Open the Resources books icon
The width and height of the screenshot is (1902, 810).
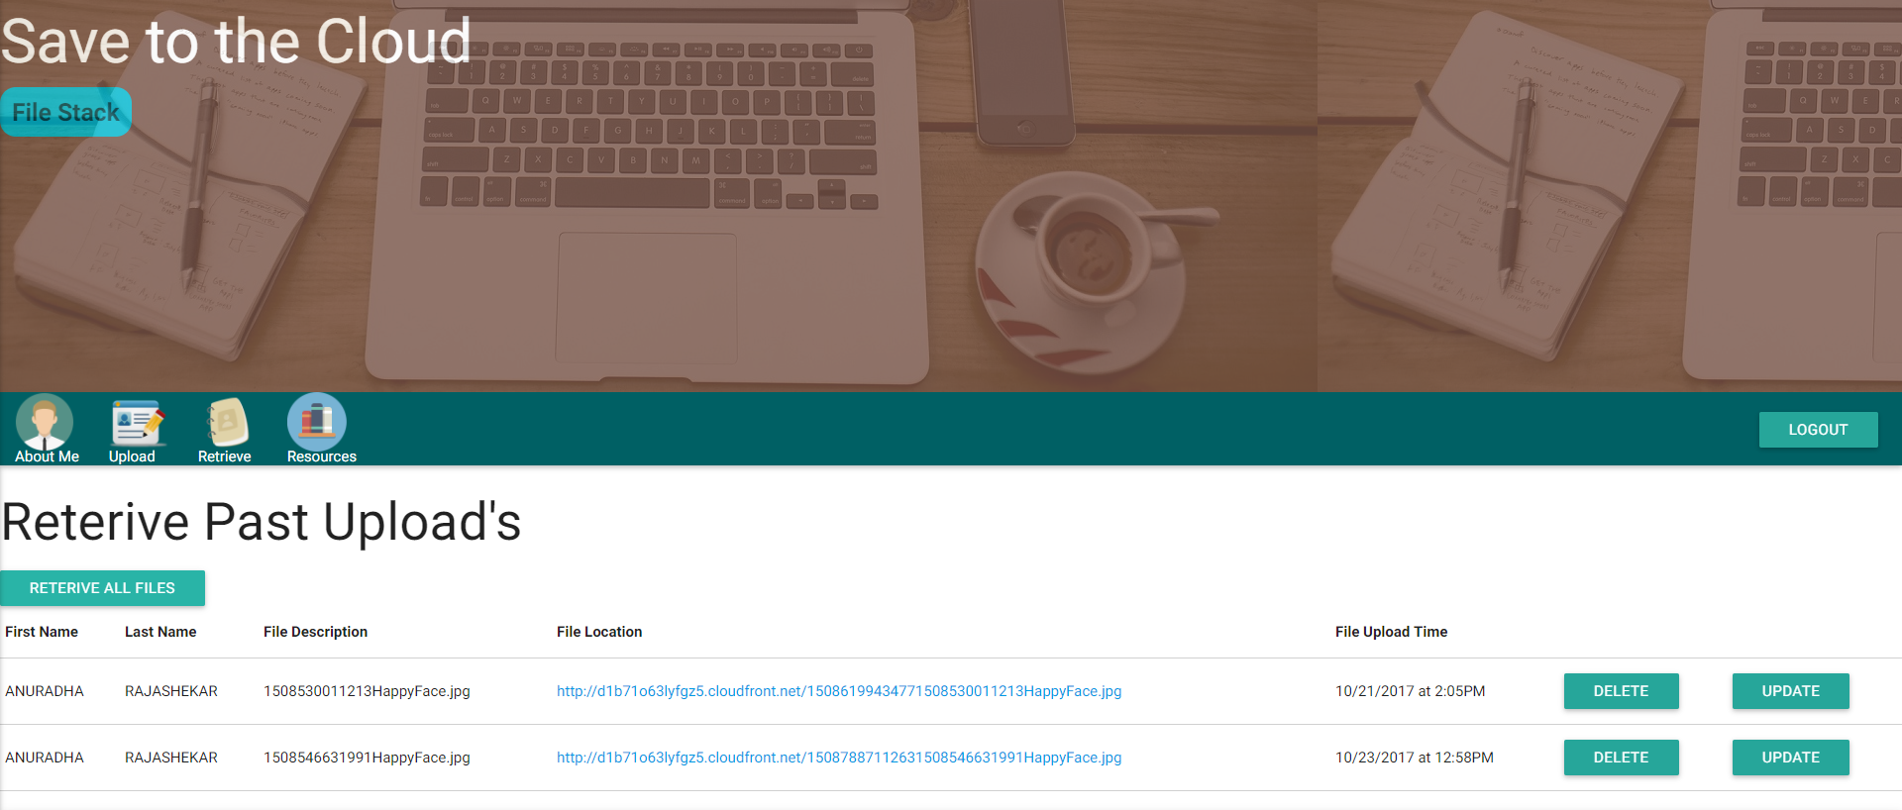tap(317, 422)
